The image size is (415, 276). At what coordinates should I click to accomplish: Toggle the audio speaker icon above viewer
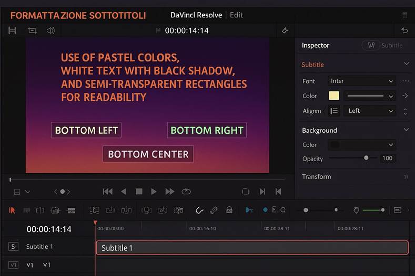click(x=50, y=30)
